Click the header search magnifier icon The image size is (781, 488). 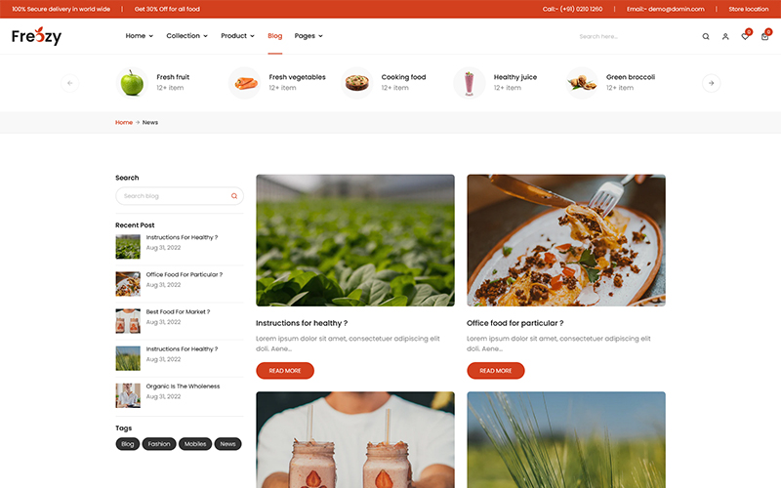pos(706,36)
